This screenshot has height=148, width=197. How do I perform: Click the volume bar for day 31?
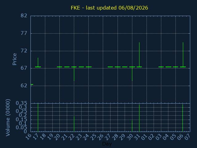coord(139,118)
